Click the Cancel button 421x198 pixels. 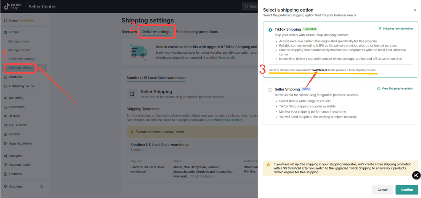click(x=382, y=190)
